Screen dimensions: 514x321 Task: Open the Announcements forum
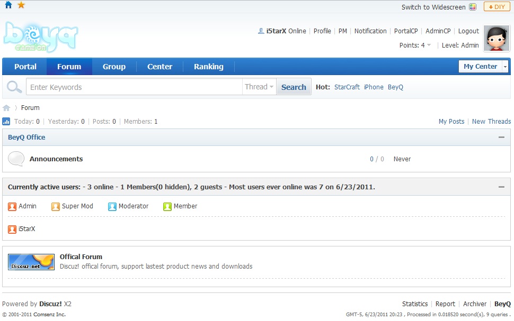click(x=56, y=159)
